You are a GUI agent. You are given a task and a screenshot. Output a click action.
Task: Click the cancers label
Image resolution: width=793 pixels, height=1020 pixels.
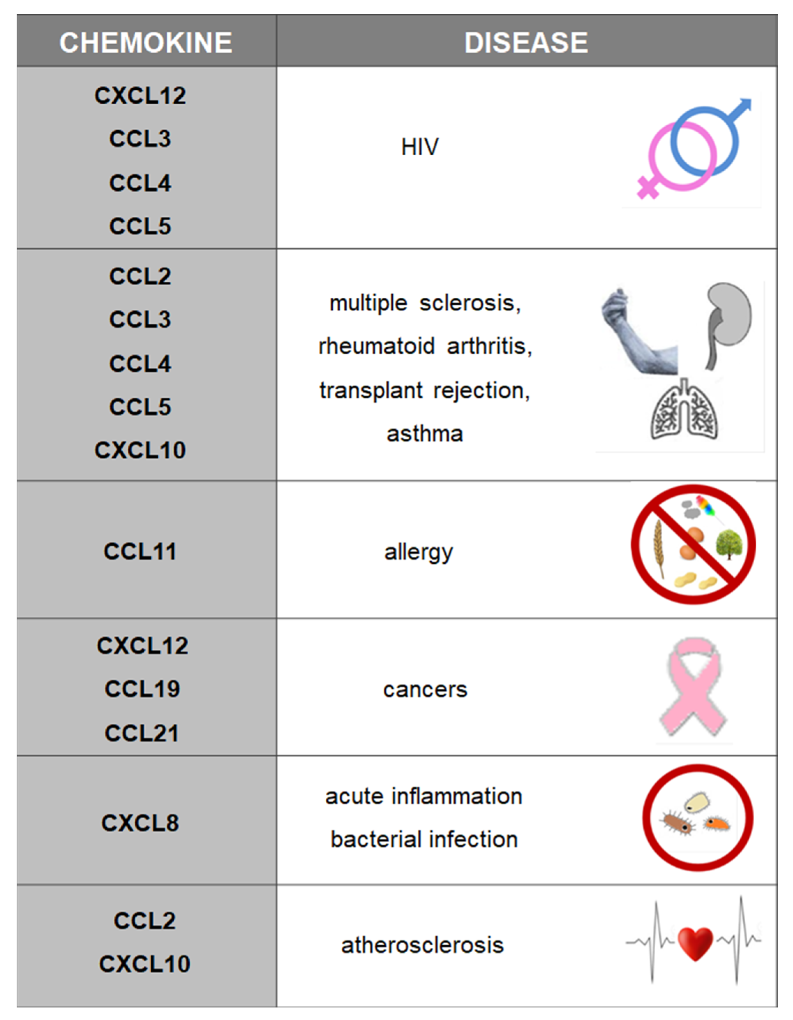[425, 690]
